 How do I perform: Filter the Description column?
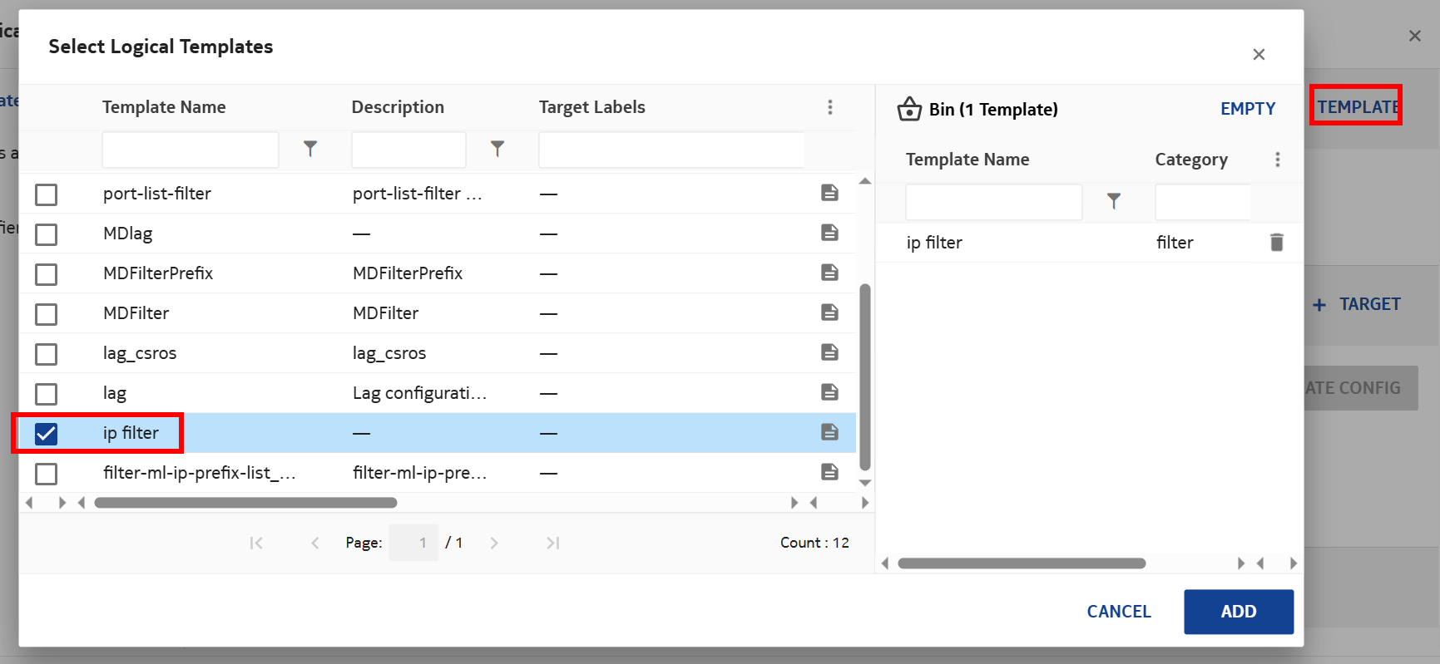tap(497, 149)
